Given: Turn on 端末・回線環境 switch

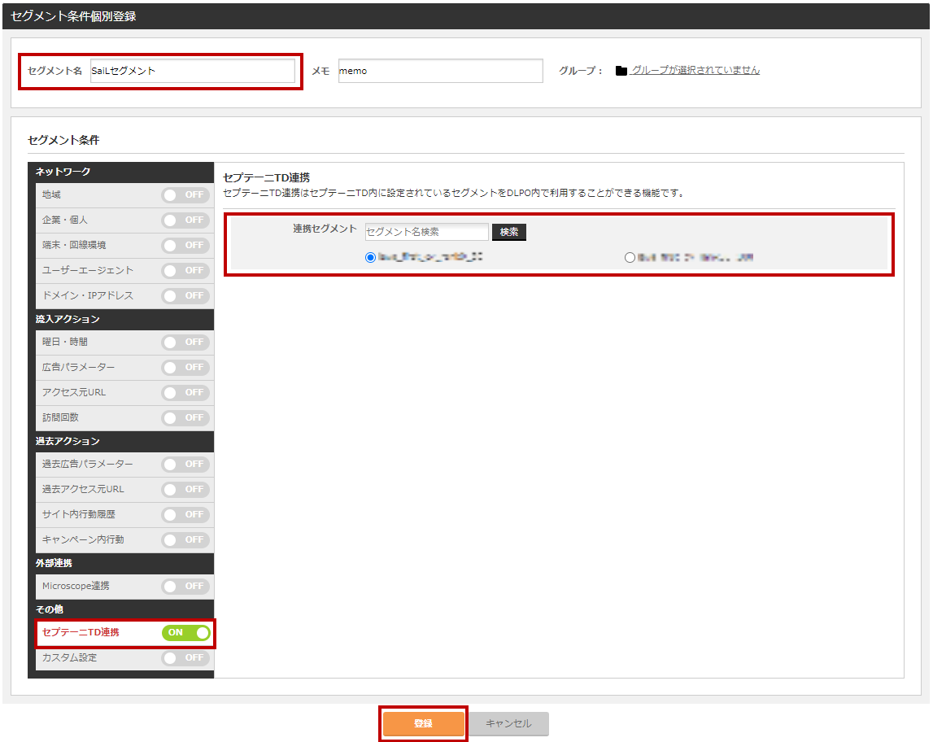Looking at the screenshot, I should [185, 246].
